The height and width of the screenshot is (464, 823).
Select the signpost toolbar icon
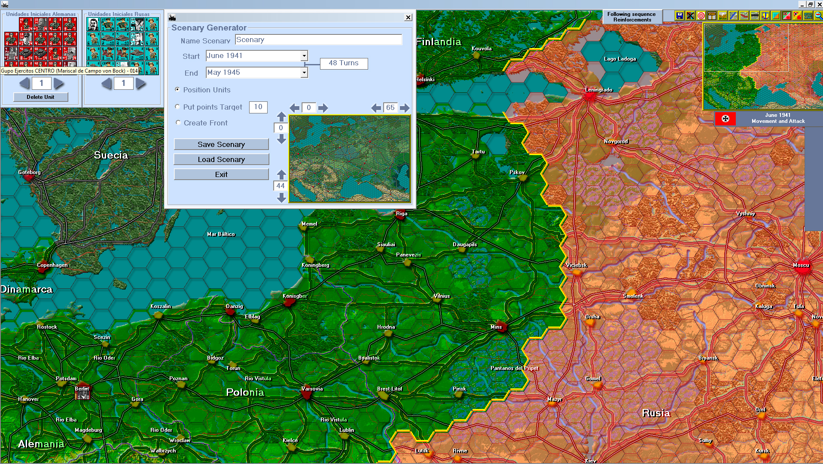click(712, 16)
